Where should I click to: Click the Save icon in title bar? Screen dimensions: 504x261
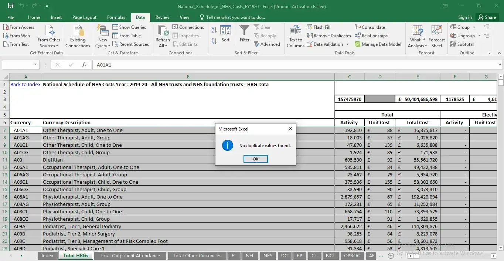coord(11,6)
